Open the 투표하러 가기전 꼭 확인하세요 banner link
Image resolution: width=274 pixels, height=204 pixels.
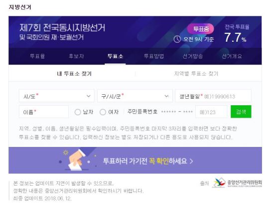tap(135, 160)
